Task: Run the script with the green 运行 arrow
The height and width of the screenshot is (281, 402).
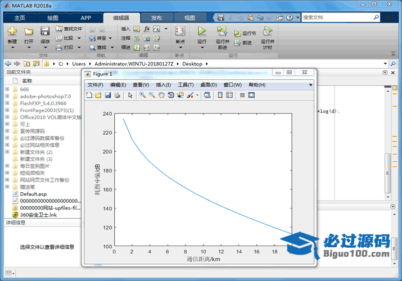Action: pos(202,31)
